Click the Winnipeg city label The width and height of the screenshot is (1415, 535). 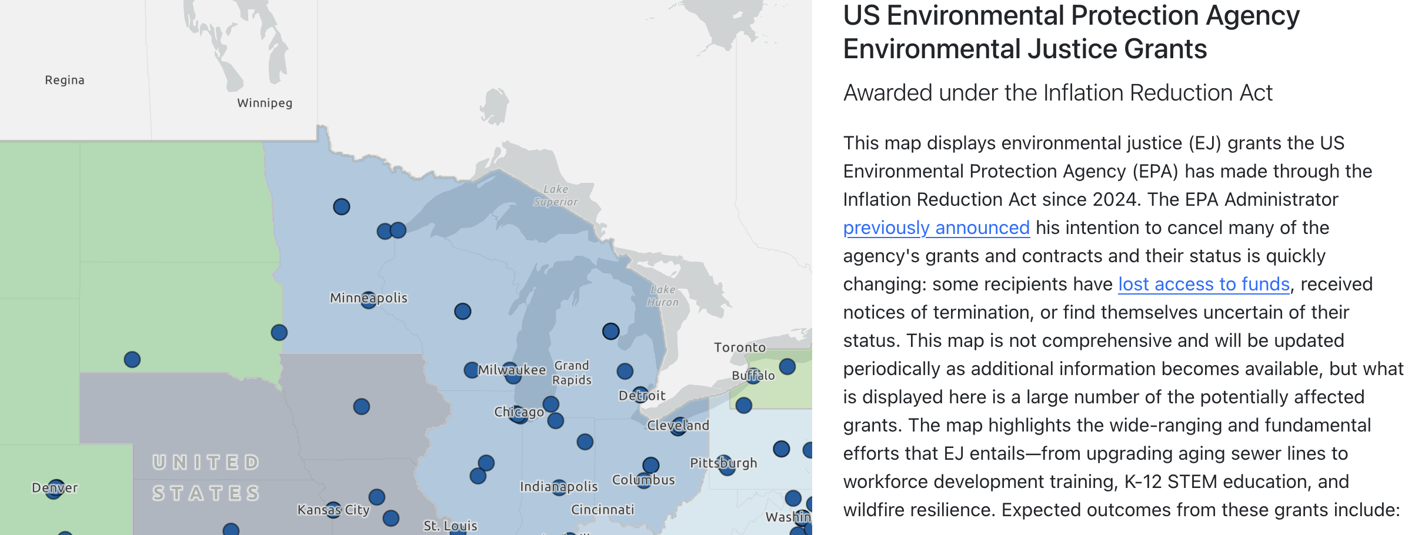(265, 103)
